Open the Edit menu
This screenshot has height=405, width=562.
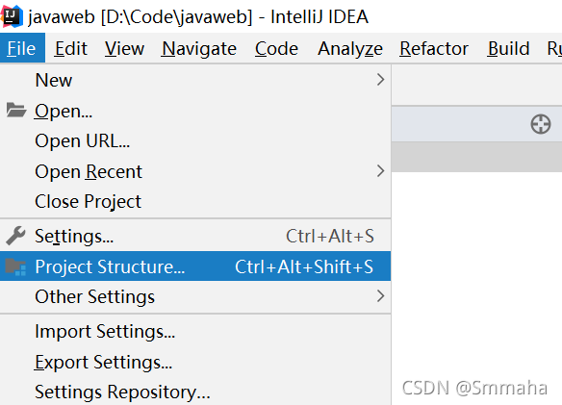tap(70, 48)
